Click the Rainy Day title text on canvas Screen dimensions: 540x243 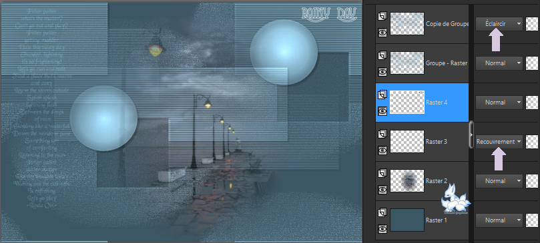[x=329, y=15]
